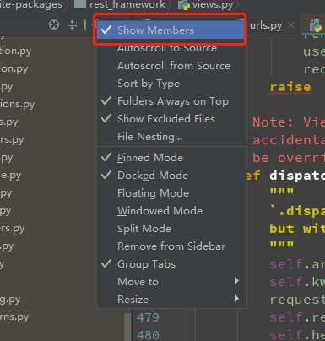Click the collapse all icon in project toolbar
Image resolution: width=325 pixels, height=341 pixels.
pos(73,25)
